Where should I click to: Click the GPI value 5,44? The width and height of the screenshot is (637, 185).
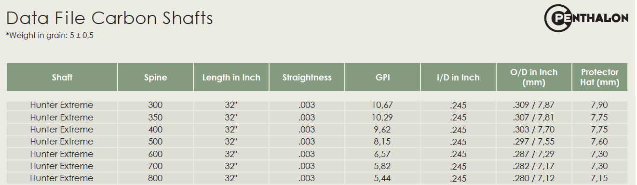[382, 178]
